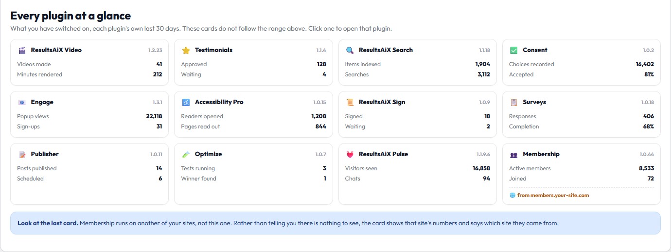Click version 1.0.44 on Membership card

point(647,154)
